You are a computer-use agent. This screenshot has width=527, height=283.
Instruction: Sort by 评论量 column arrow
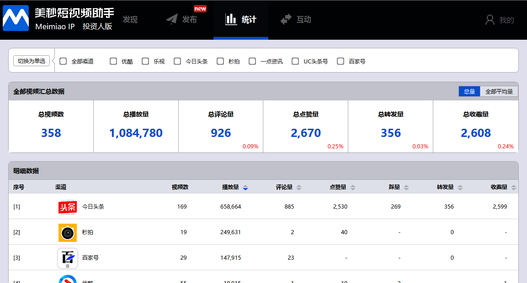[299, 187]
